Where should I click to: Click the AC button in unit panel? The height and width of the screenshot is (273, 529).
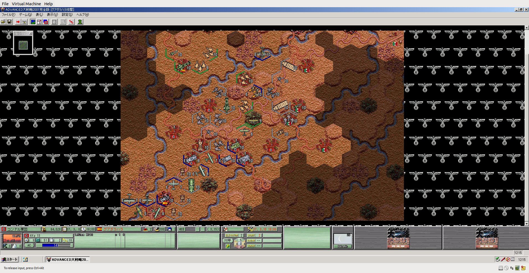point(29,245)
